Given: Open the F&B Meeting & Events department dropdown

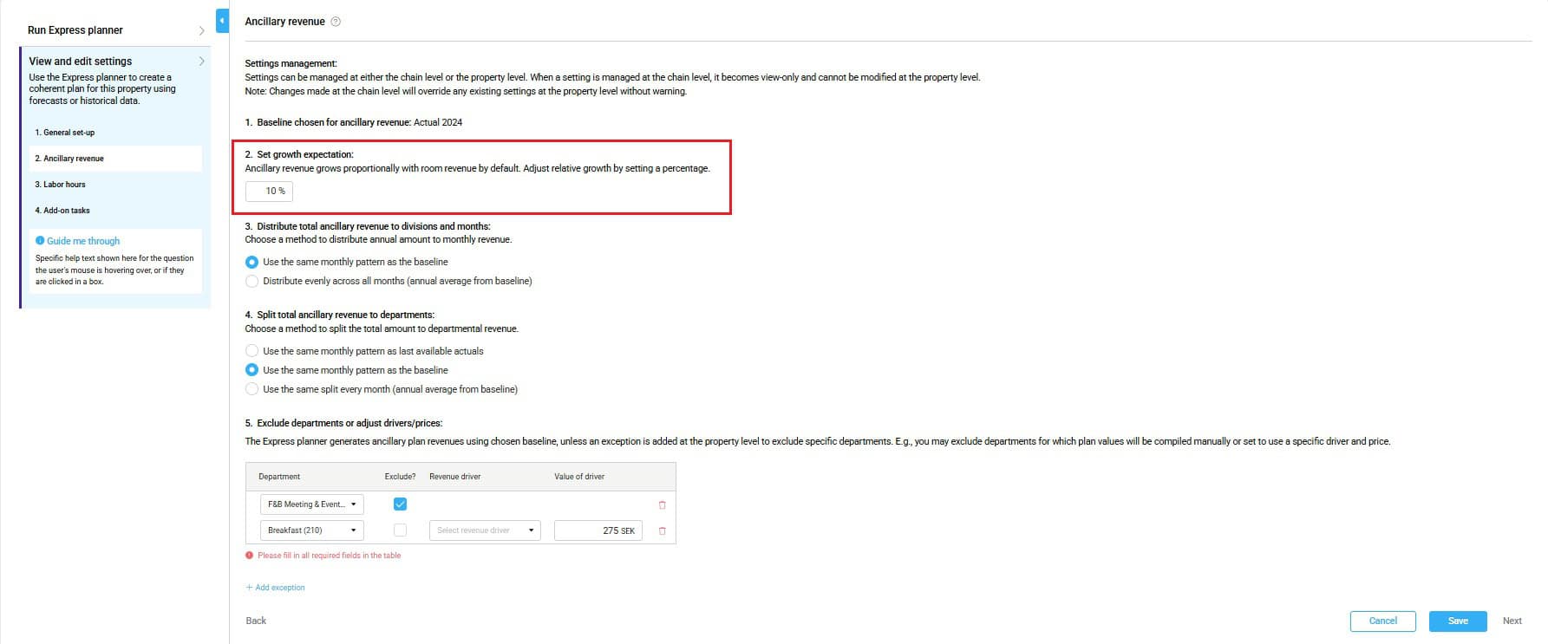Looking at the screenshot, I should click(x=311, y=504).
